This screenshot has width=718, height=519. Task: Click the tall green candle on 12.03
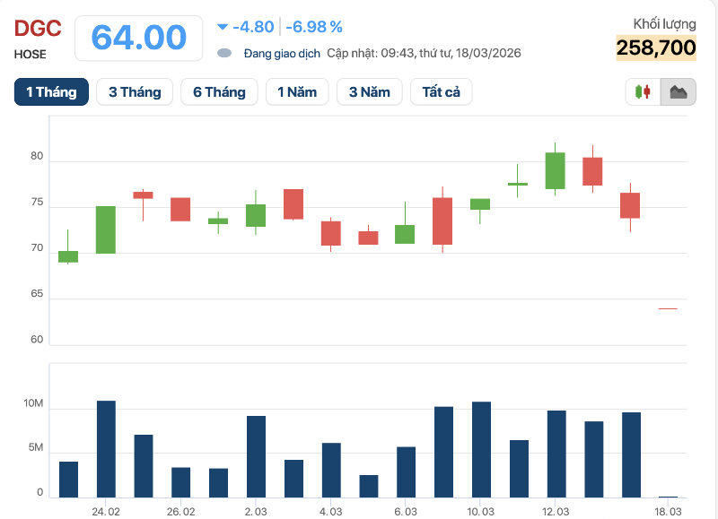(555, 170)
